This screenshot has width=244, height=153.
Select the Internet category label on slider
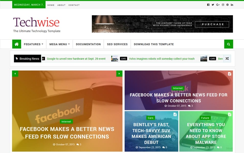(66, 122)
